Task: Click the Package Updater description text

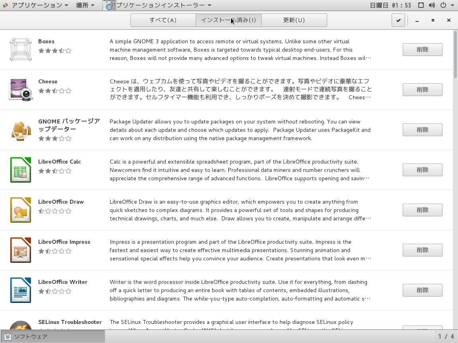Action: coord(240,130)
